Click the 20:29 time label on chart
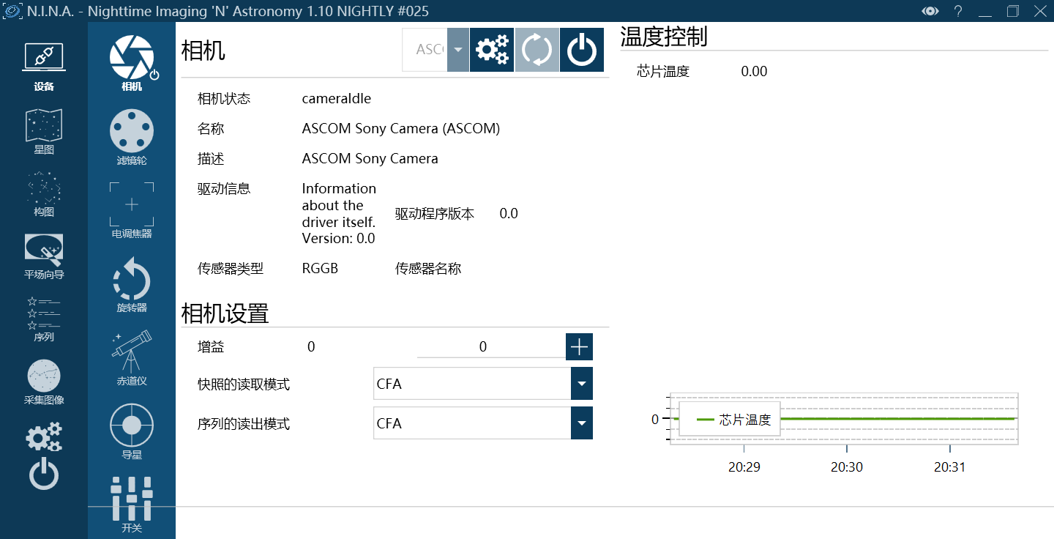Image resolution: width=1054 pixels, height=539 pixels. click(744, 466)
